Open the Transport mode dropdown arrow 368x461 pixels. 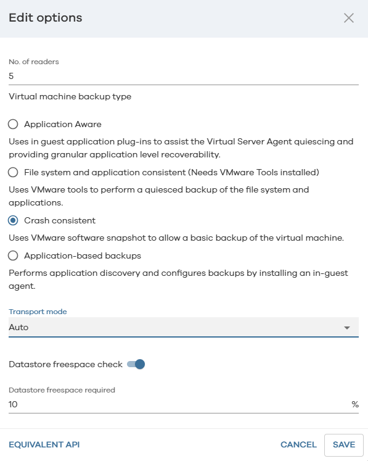[347, 328]
